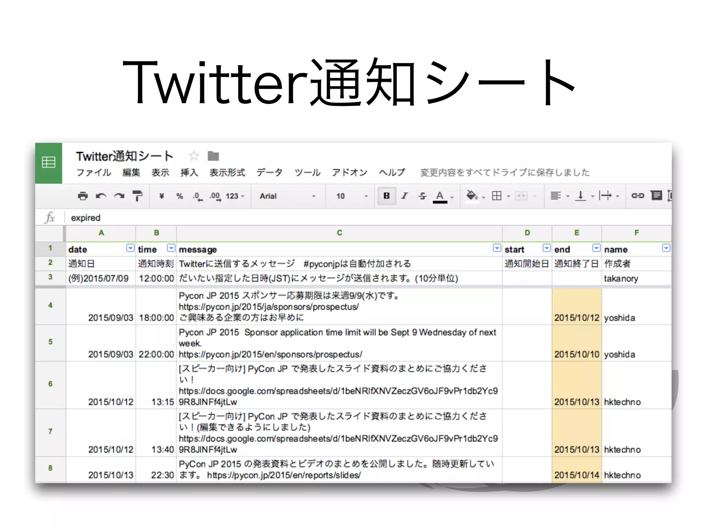Click the date cell (例)2015/07/09

pos(101,278)
